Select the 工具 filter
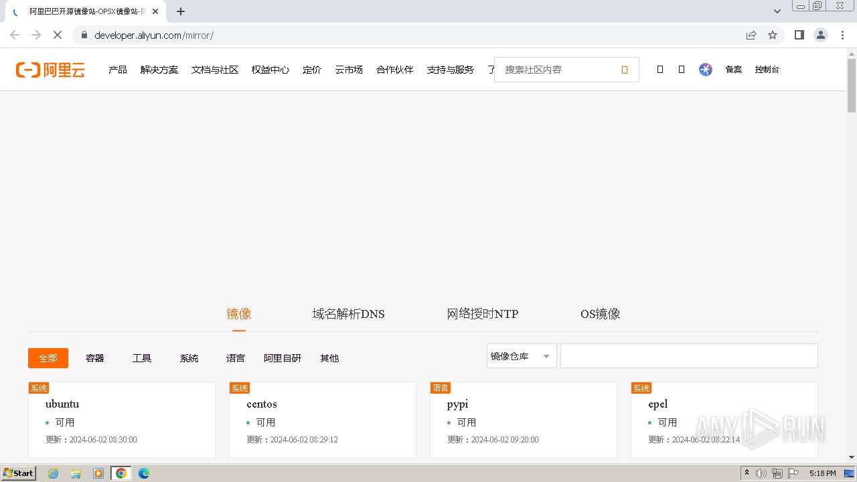857x482 pixels. coord(142,358)
